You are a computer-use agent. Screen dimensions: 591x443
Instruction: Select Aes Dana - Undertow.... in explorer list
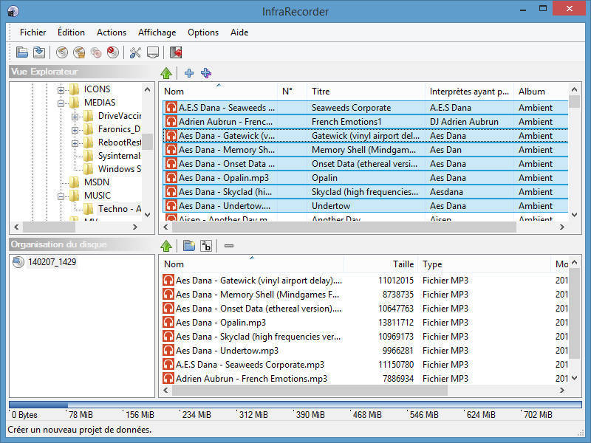coord(366,206)
